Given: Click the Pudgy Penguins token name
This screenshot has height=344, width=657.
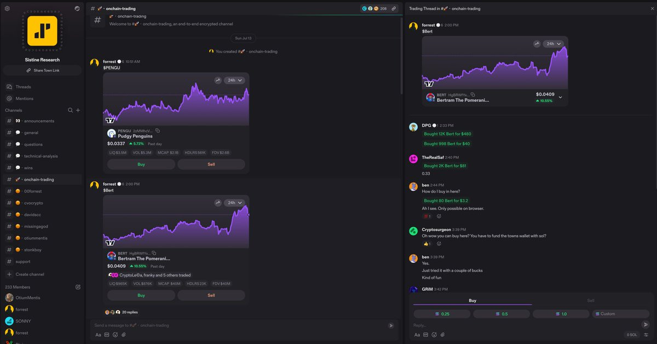Looking at the screenshot, I should pos(135,136).
